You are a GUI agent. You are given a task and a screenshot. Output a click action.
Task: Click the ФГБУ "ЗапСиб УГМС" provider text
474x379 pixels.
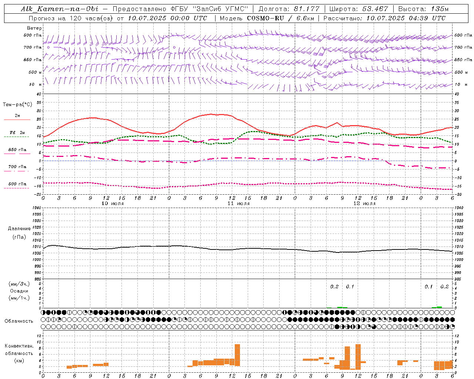[209, 9]
